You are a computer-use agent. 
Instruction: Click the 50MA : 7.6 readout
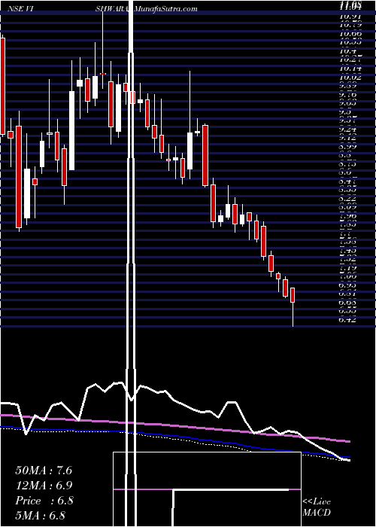(x=44, y=471)
